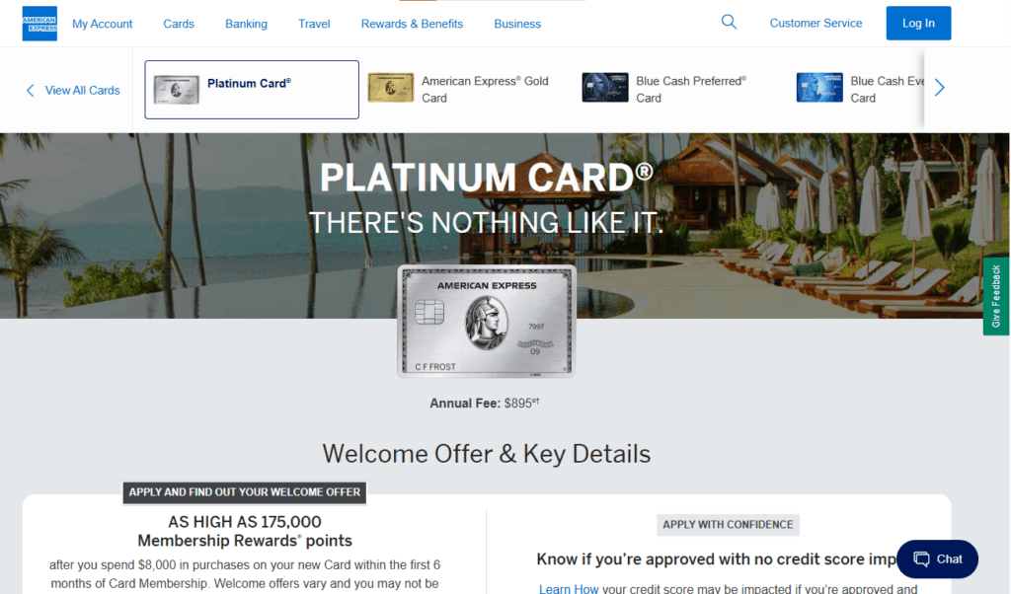Click the Chat bubble icon

pos(921,559)
